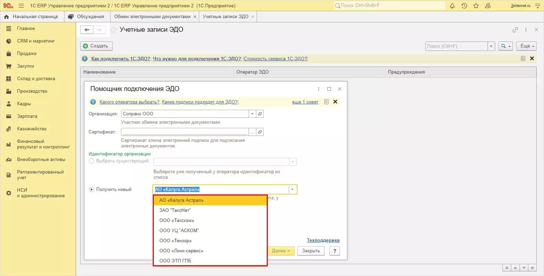Open help with the ? button

coord(335,251)
